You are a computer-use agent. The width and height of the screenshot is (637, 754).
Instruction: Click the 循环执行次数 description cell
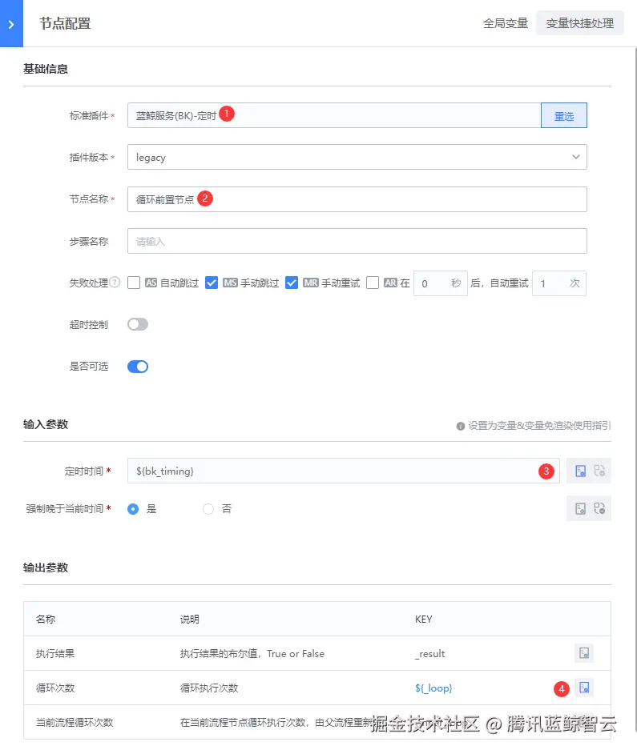pyautogui.click(x=209, y=688)
